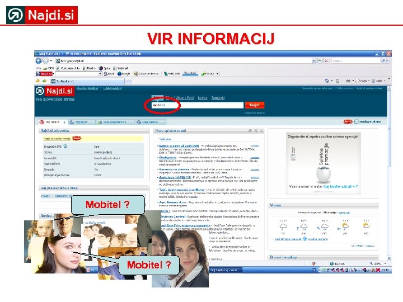This screenshot has height=302, width=403.
Task: Open the Tools menu in command bar
Action: pyautogui.click(x=378, y=81)
